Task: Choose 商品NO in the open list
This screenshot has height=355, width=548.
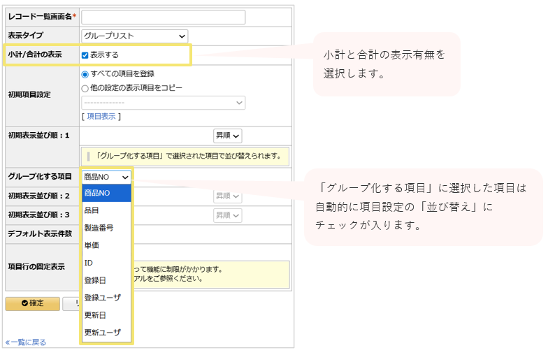Action: pyautogui.click(x=106, y=193)
